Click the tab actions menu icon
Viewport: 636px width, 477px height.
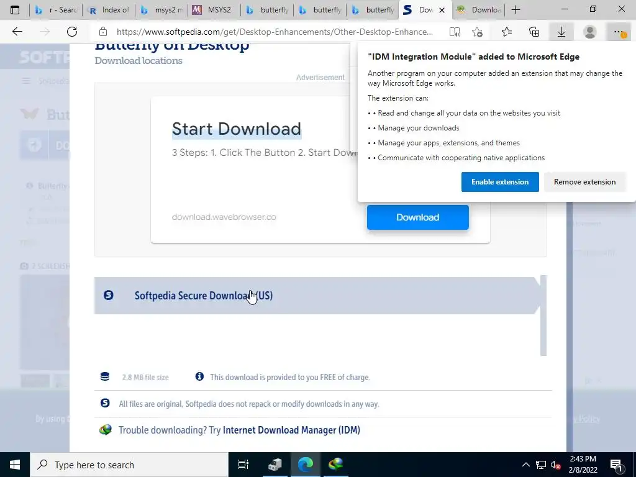[15, 10]
